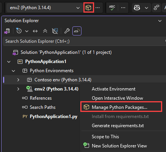
Task: Open the overflow dots next to spell checker
Action: (x=123, y=8)
